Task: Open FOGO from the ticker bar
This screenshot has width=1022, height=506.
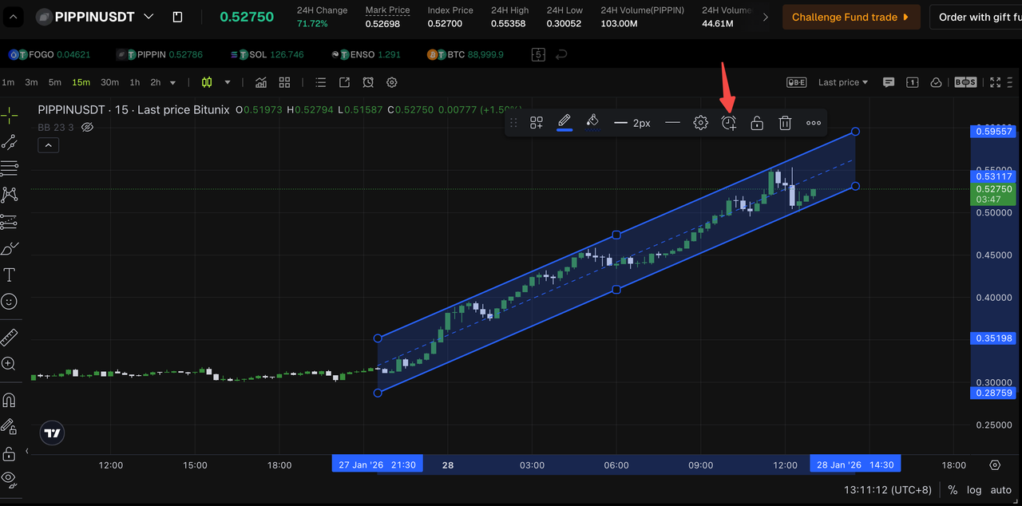Action: 50,54
